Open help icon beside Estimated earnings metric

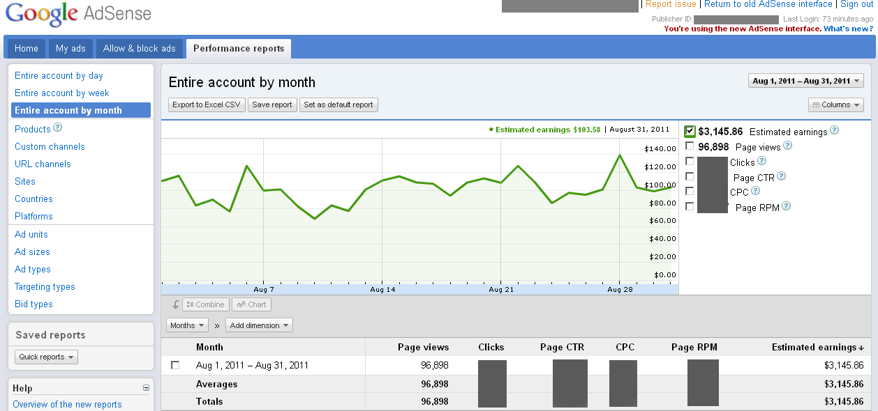tap(834, 130)
